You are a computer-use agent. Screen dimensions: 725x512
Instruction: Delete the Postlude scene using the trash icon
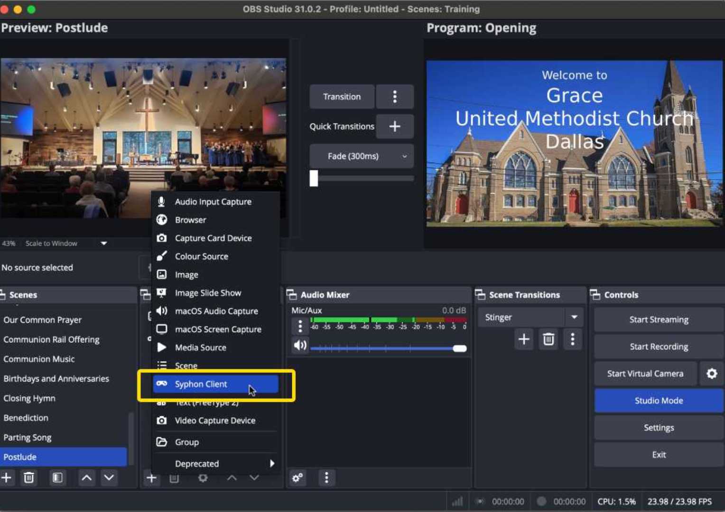pos(29,478)
